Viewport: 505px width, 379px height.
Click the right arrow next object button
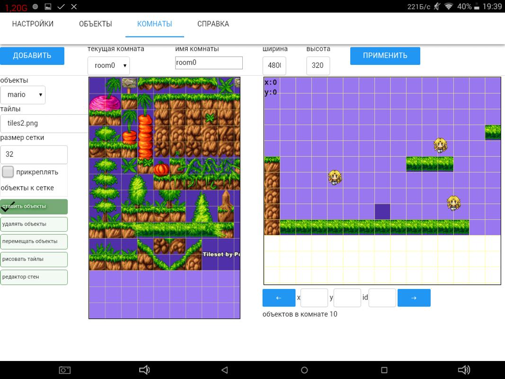[414, 298]
